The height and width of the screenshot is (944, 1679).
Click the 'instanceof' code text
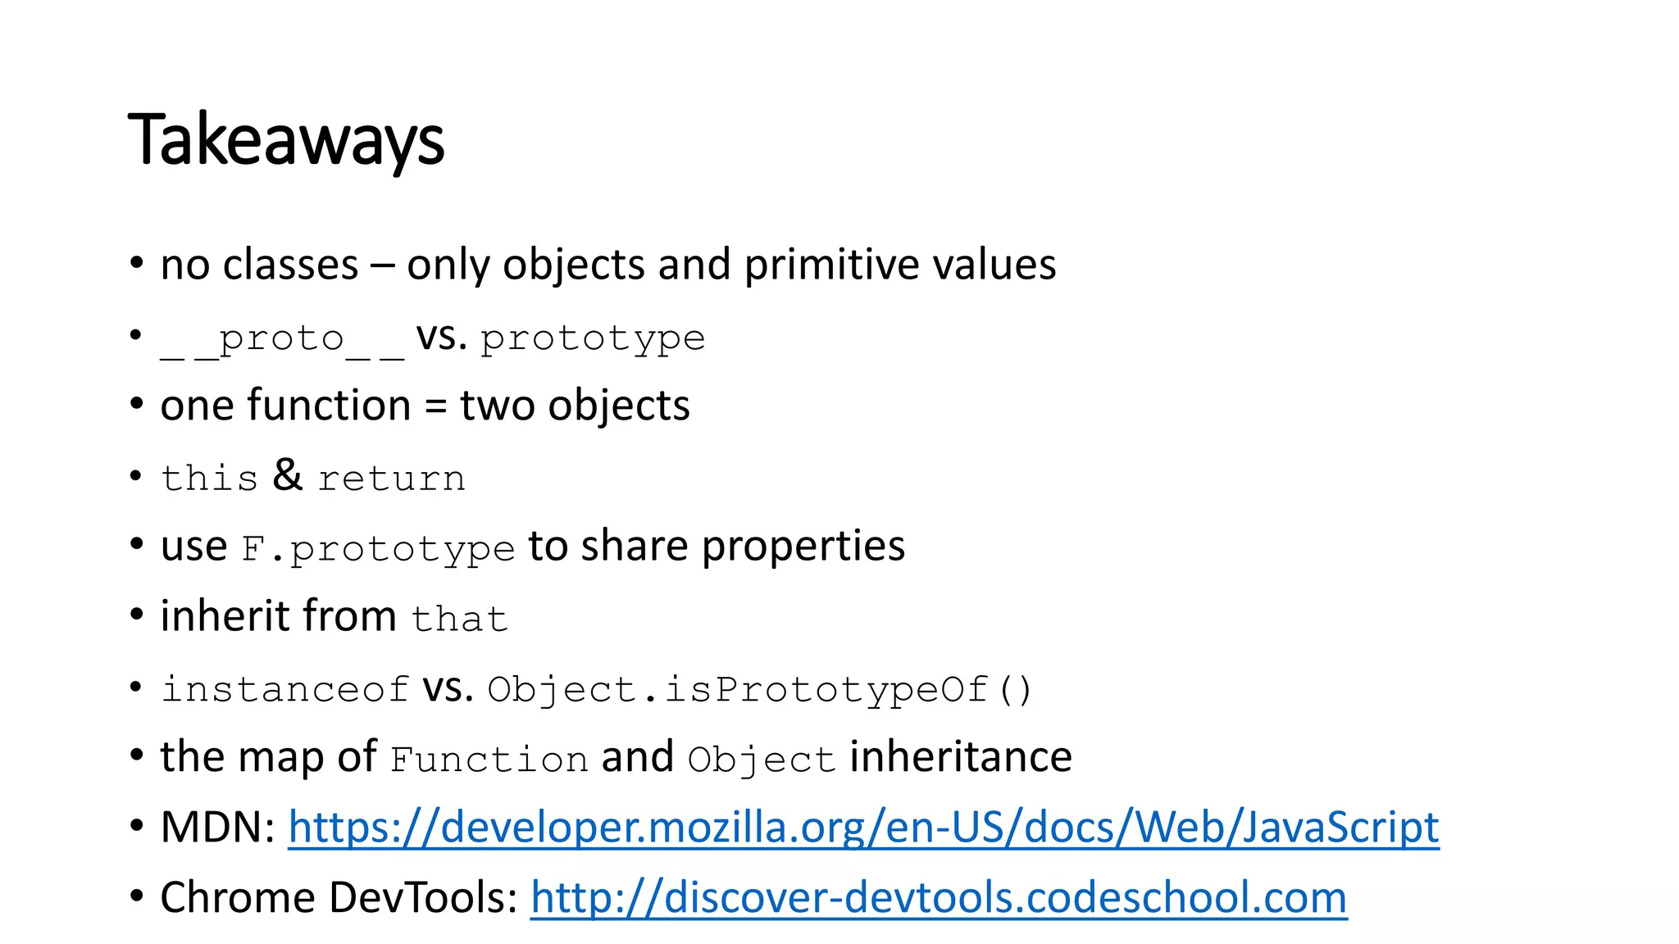[284, 689]
